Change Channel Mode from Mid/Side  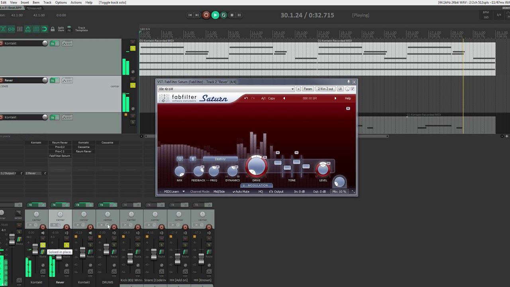click(x=219, y=192)
